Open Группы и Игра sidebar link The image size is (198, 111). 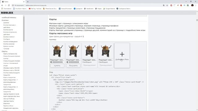click(8, 106)
